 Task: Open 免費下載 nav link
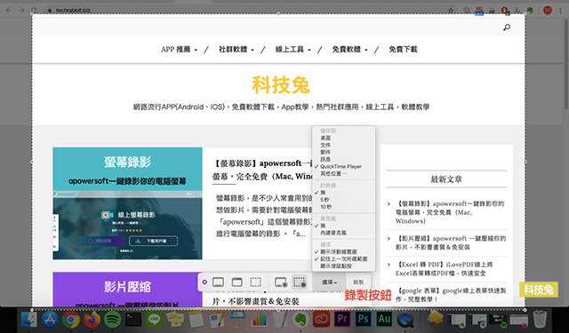[403, 49]
